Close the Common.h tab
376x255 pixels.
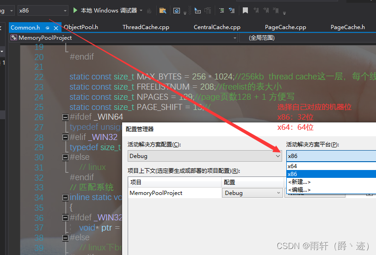click(56, 28)
